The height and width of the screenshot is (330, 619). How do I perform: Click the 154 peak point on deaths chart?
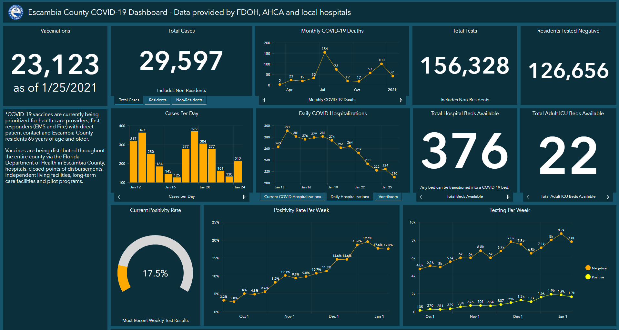point(324,52)
